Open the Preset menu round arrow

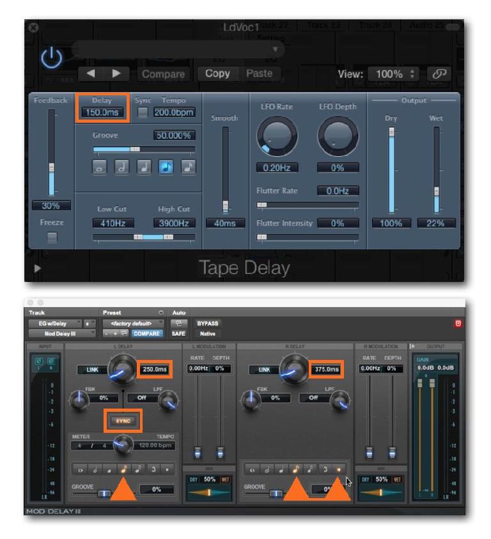pyautogui.click(x=161, y=313)
